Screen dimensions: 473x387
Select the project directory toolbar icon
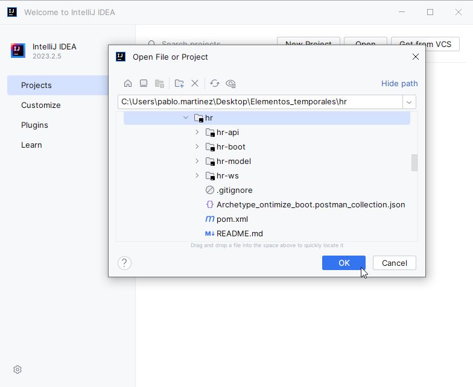(159, 83)
